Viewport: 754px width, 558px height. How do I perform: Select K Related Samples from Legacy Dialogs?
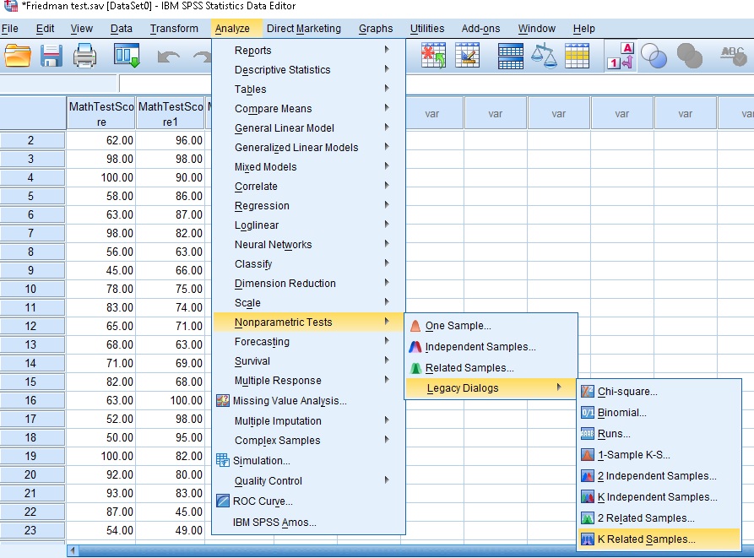(647, 539)
